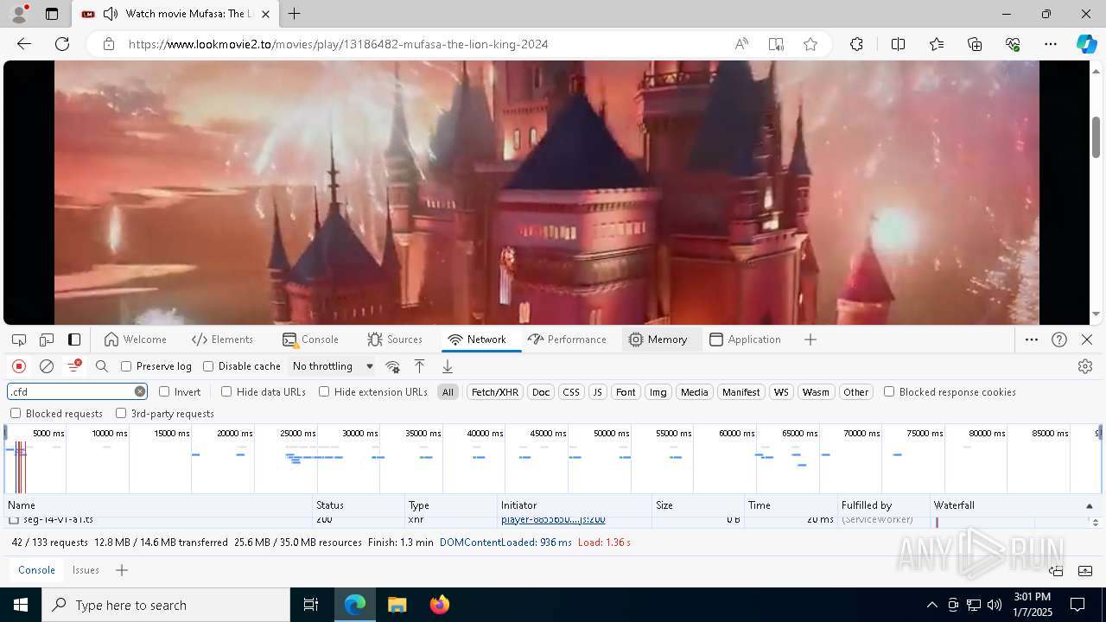Check 3rd-party requests
The width and height of the screenshot is (1106, 622).
point(121,413)
